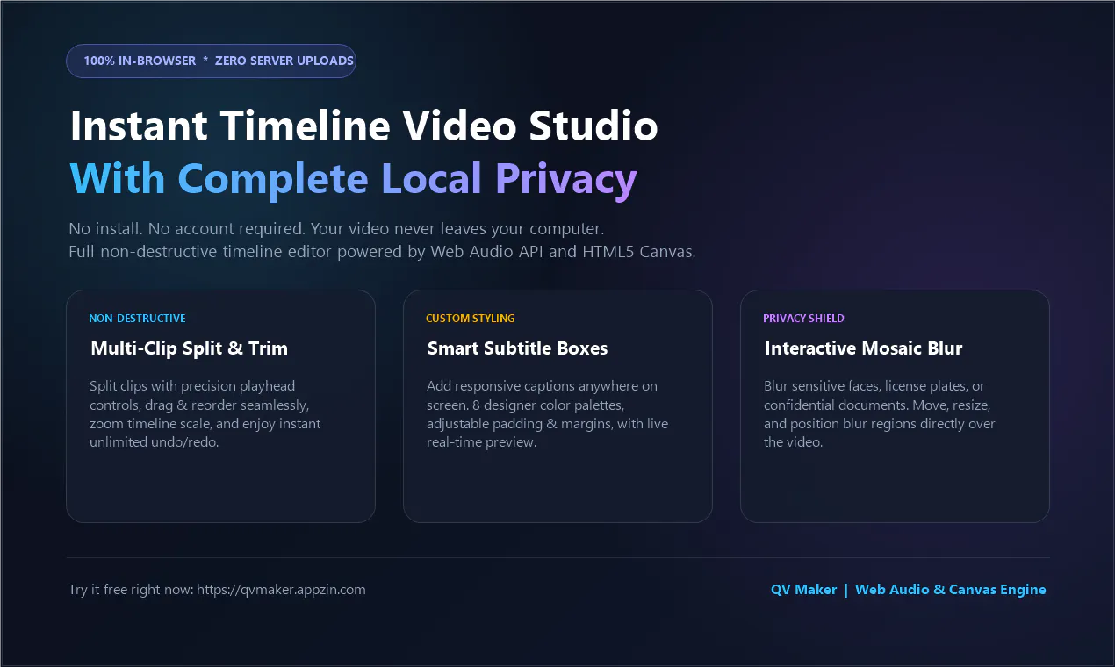Click the "QV Maker | Web Audio & Canvas Engine" footer text
The height and width of the screenshot is (667, 1115).
908,590
